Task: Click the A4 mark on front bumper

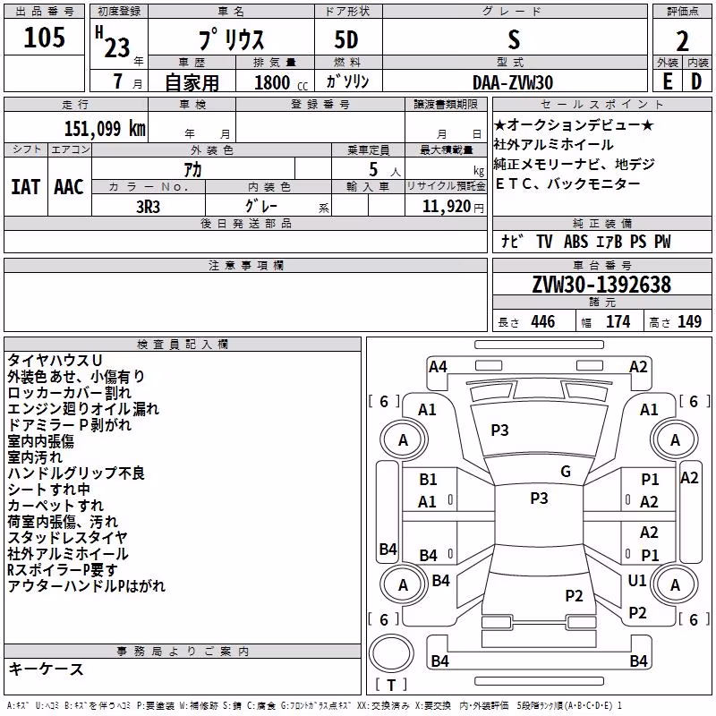Action: [x=438, y=367]
